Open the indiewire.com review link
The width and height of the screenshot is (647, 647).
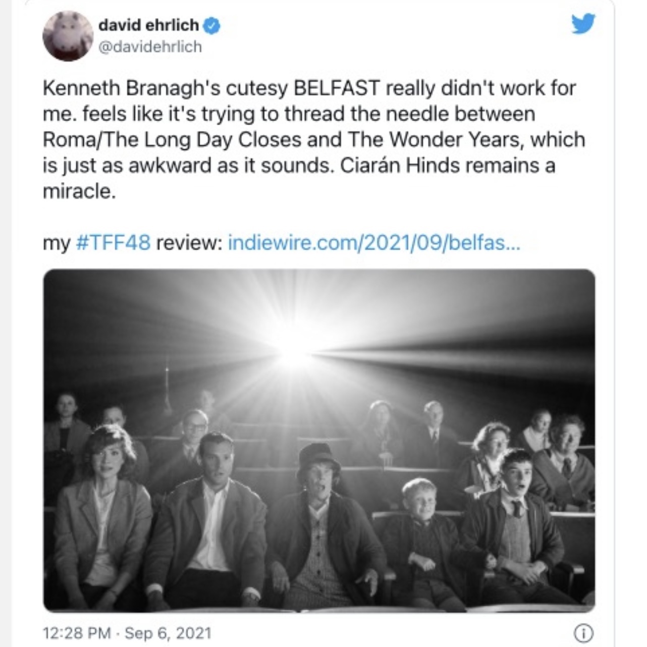coord(373,243)
